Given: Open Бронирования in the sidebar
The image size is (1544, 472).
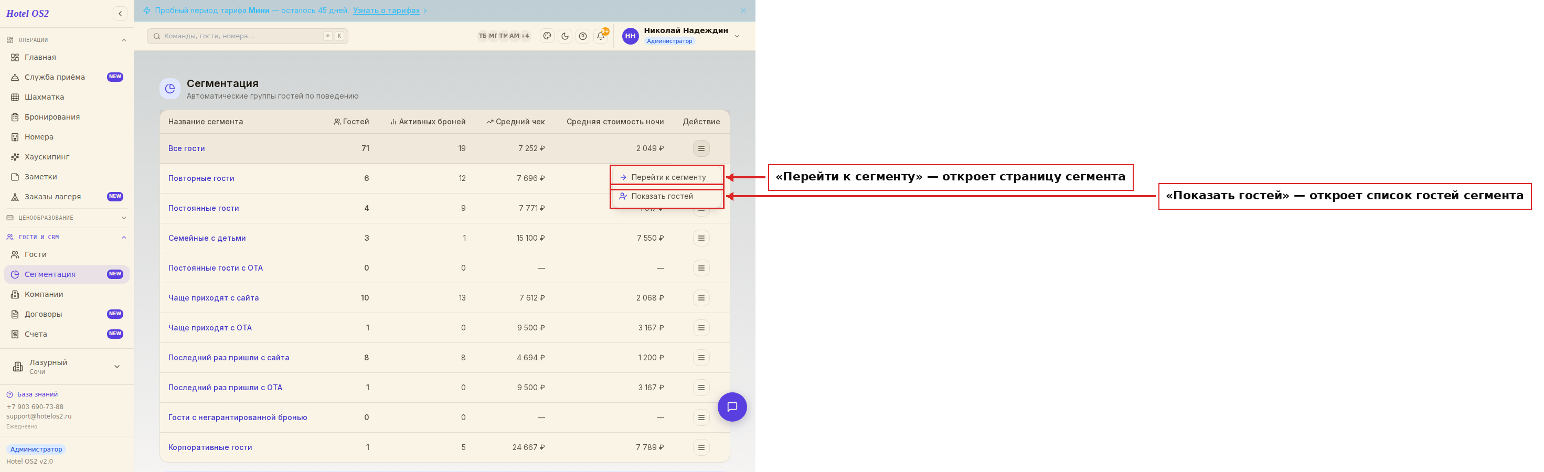Looking at the screenshot, I should click(67, 117).
